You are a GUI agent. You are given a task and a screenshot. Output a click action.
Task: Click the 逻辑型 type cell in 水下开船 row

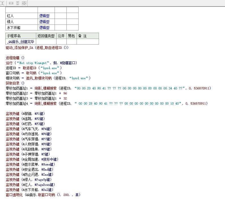[x=46, y=27]
